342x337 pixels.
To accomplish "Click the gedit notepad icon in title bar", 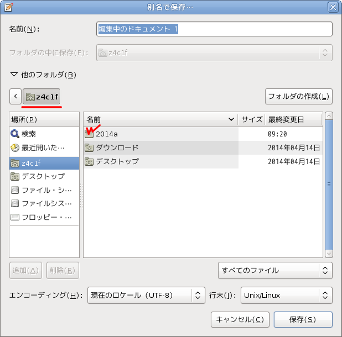I will point(8,7).
